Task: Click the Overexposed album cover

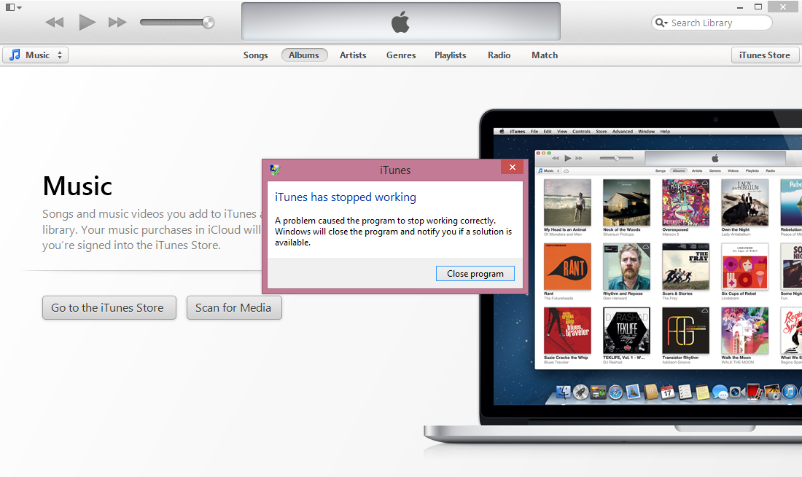Action: click(685, 202)
